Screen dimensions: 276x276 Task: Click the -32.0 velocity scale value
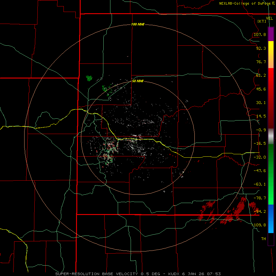(x=260, y=157)
